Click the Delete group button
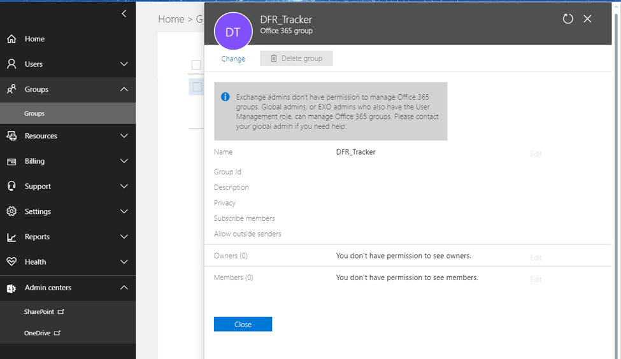Screen dimensions: 621x359 coord(296,58)
